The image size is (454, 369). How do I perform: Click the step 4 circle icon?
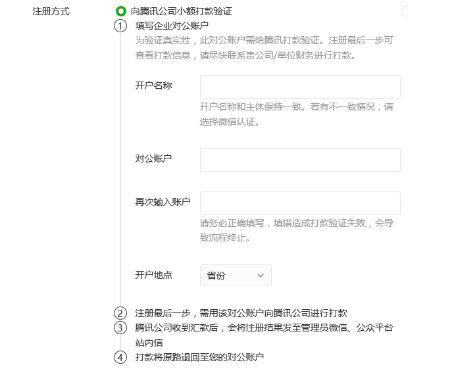[x=120, y=358]
